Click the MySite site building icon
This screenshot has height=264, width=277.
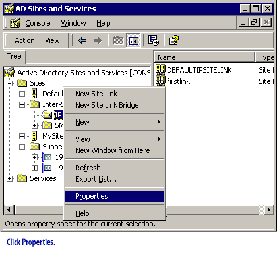pyautogui.click(x=34, y=136)
